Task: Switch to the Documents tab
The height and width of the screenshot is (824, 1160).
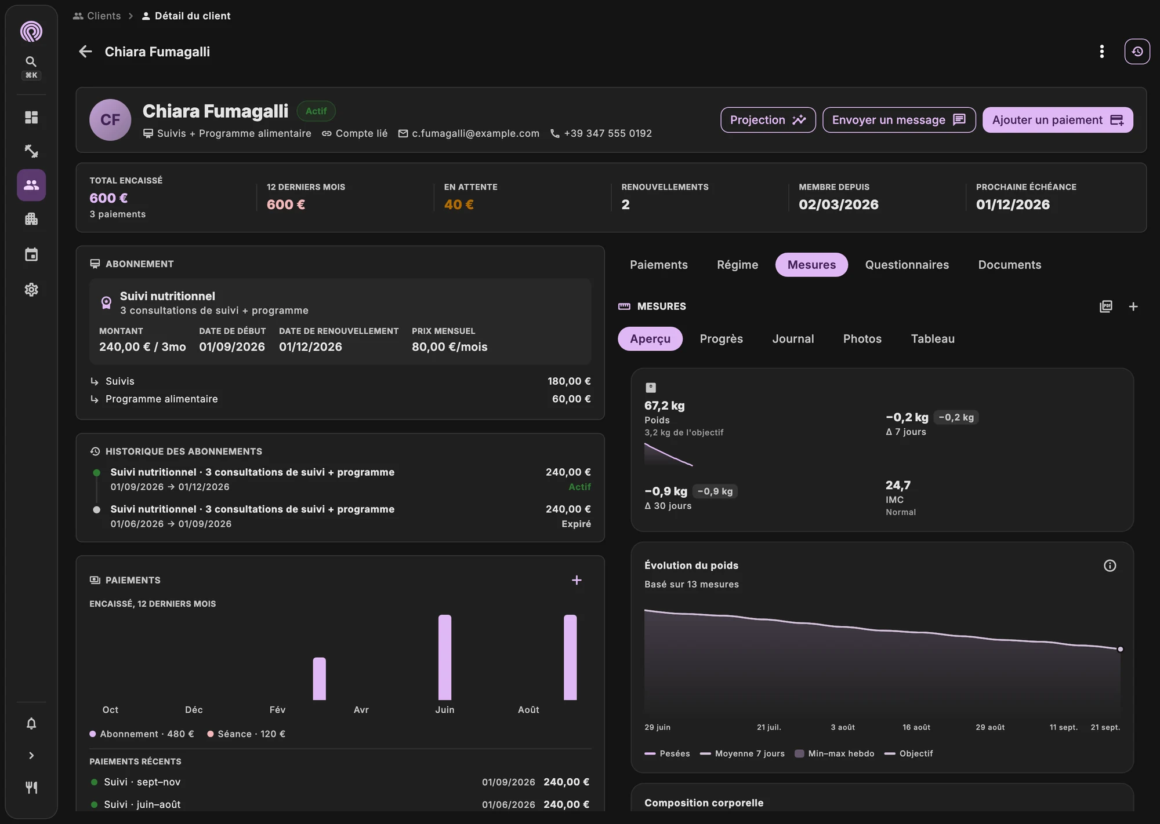Action: pos(1010,265)
